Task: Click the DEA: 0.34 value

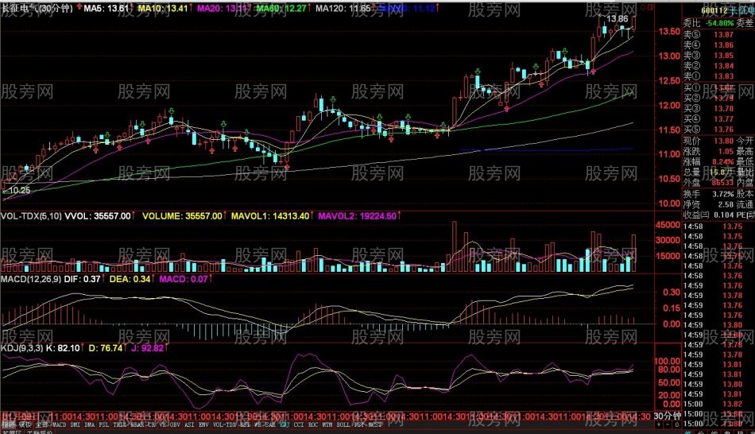Action: point(130,279)
